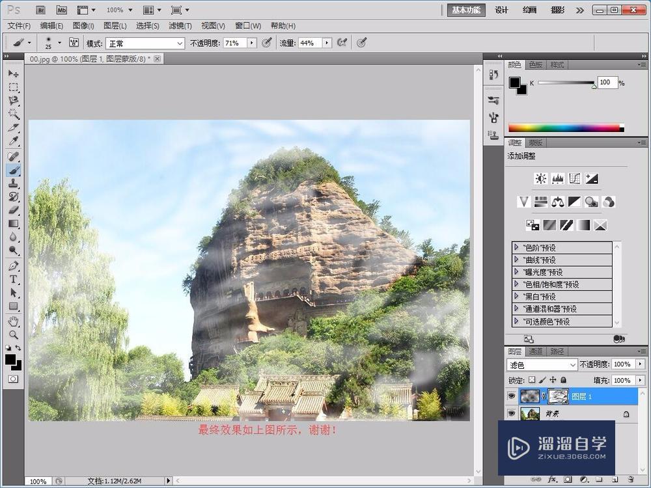Add a Color Balance adjustment
Image resolution: width=651 pixels, height=488 pixels.
pos(558,202)
